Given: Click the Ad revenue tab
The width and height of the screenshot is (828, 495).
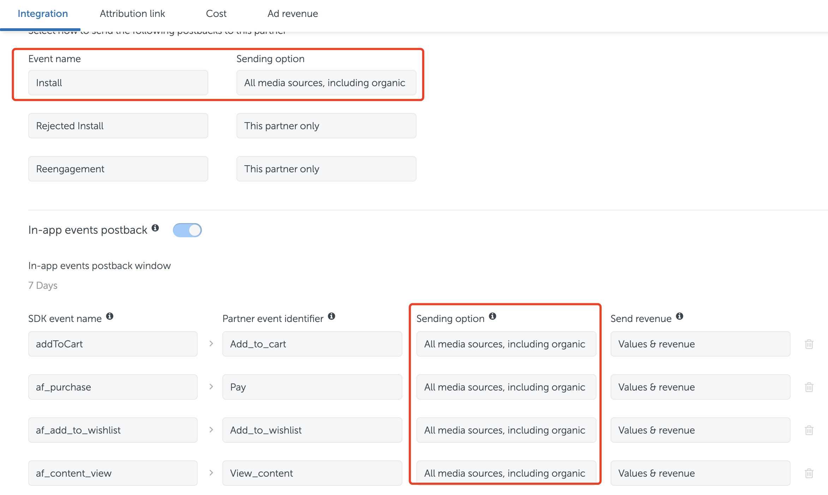Looking at the screenshot, I should (292, 13).
